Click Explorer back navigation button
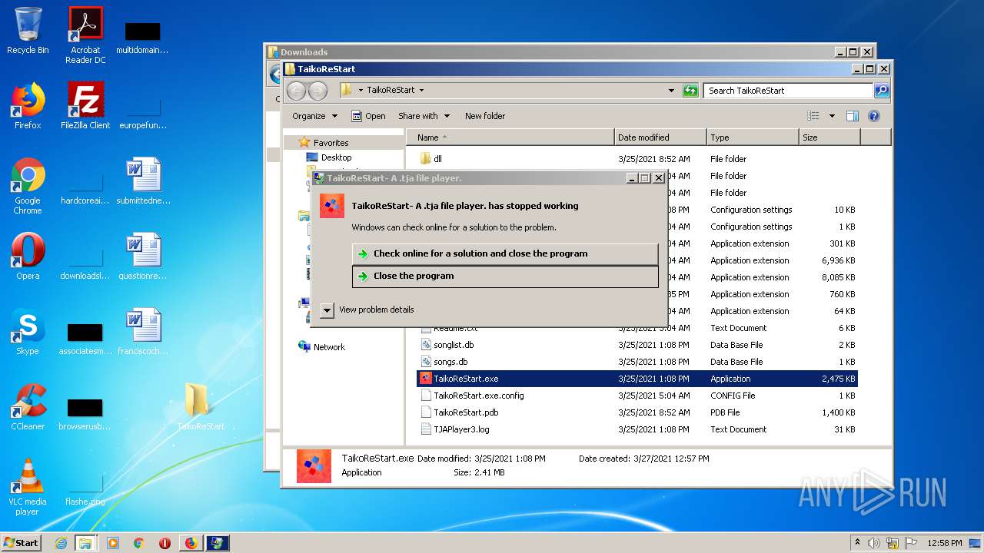Viewport: 984px width, 553px height. [296, 91]
